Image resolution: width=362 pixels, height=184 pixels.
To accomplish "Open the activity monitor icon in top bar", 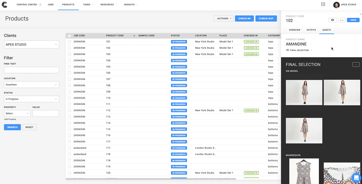I will click(x=323, y=5).
